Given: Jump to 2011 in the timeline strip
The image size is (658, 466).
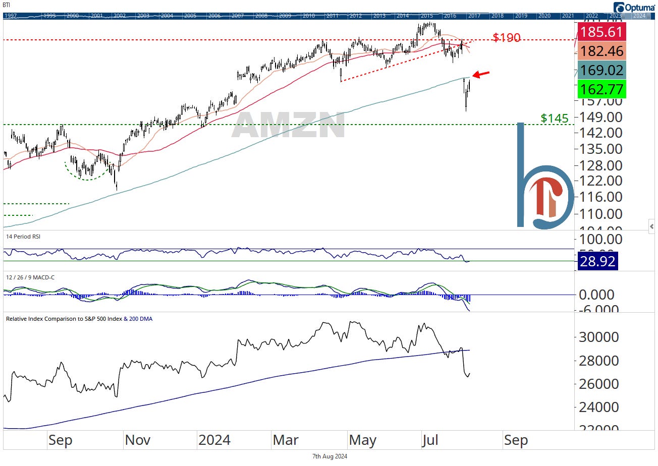Looking at the screenshot, I should 332,16.
